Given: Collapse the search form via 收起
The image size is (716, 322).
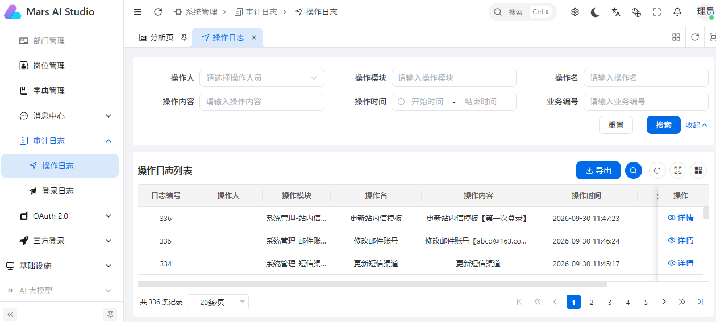Looking at the screenshot, I should coord(696,125).
